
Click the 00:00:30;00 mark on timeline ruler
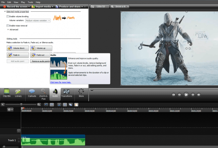coord(90,111)
